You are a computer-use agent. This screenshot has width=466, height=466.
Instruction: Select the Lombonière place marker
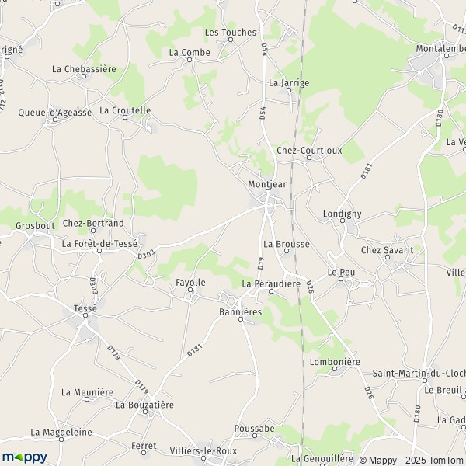pyautogui.click(x=335, y=369)
